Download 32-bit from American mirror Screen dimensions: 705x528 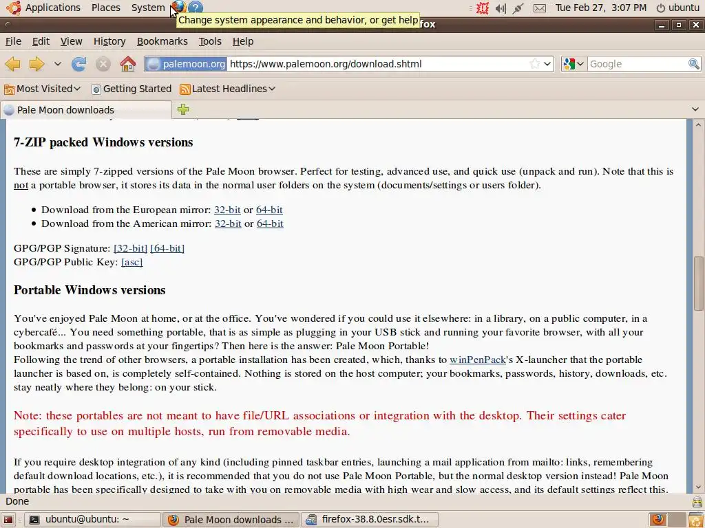pyautogui.click(x=228, y=223)
